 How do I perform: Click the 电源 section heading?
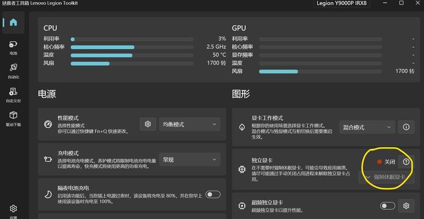click(47, 94)
